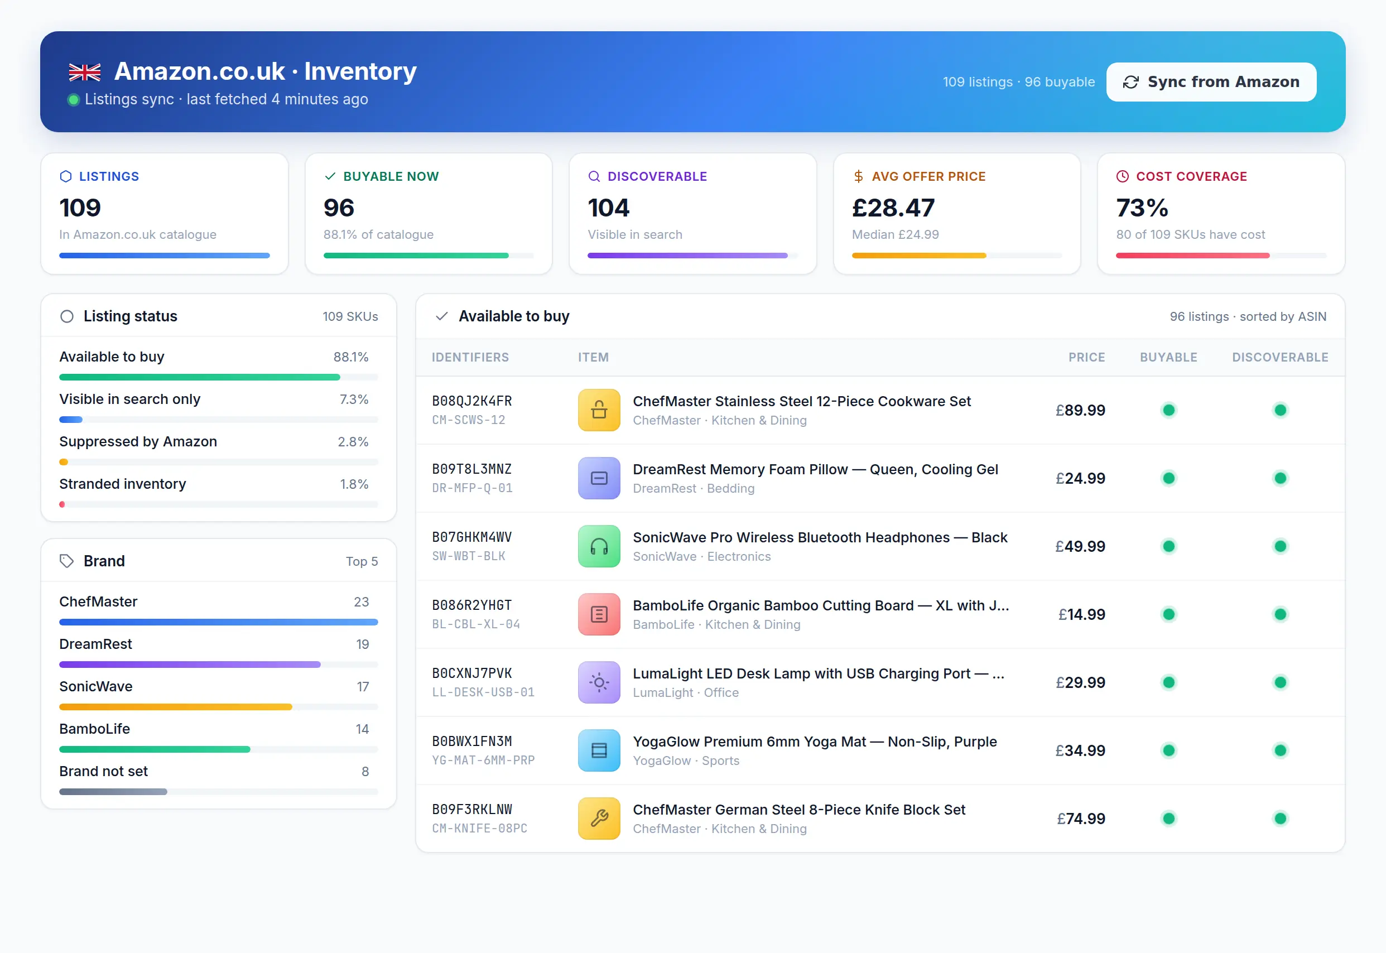Click the green headphones product icon
The image size is (1386, 953).
tap(599, 546)
